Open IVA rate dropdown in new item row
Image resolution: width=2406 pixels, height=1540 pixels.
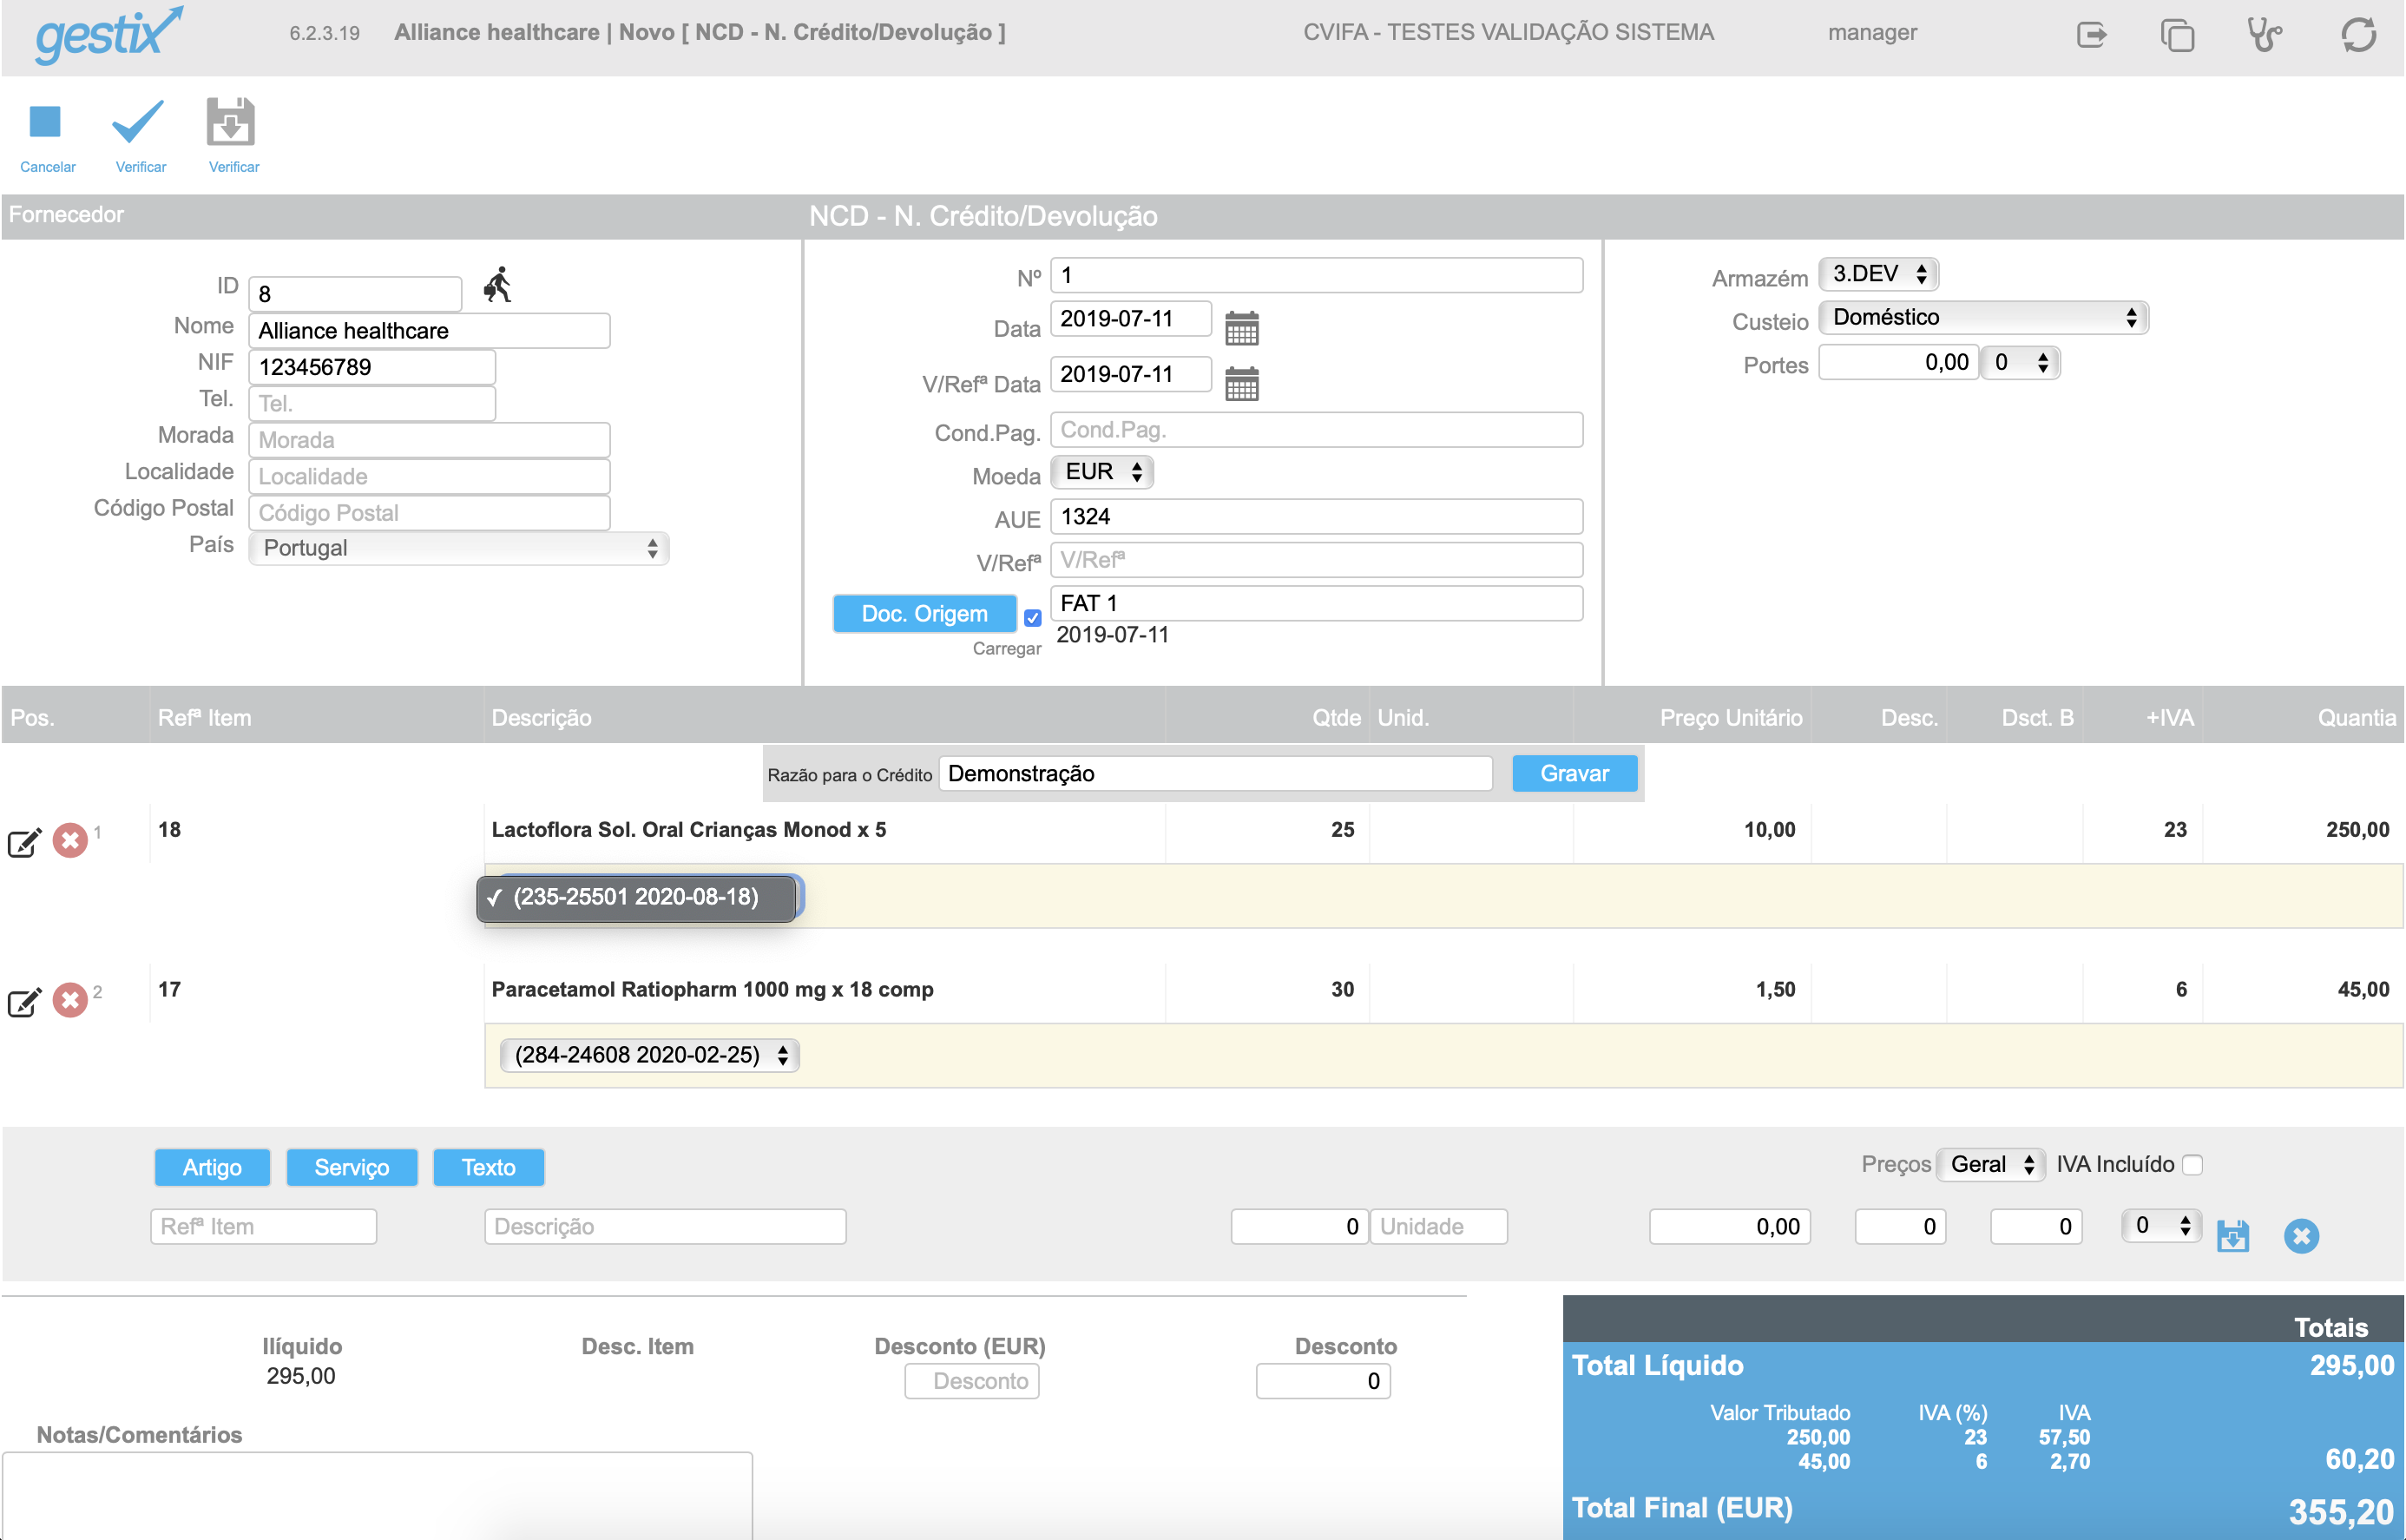pyautogui.click(x=2161, y=1226)
